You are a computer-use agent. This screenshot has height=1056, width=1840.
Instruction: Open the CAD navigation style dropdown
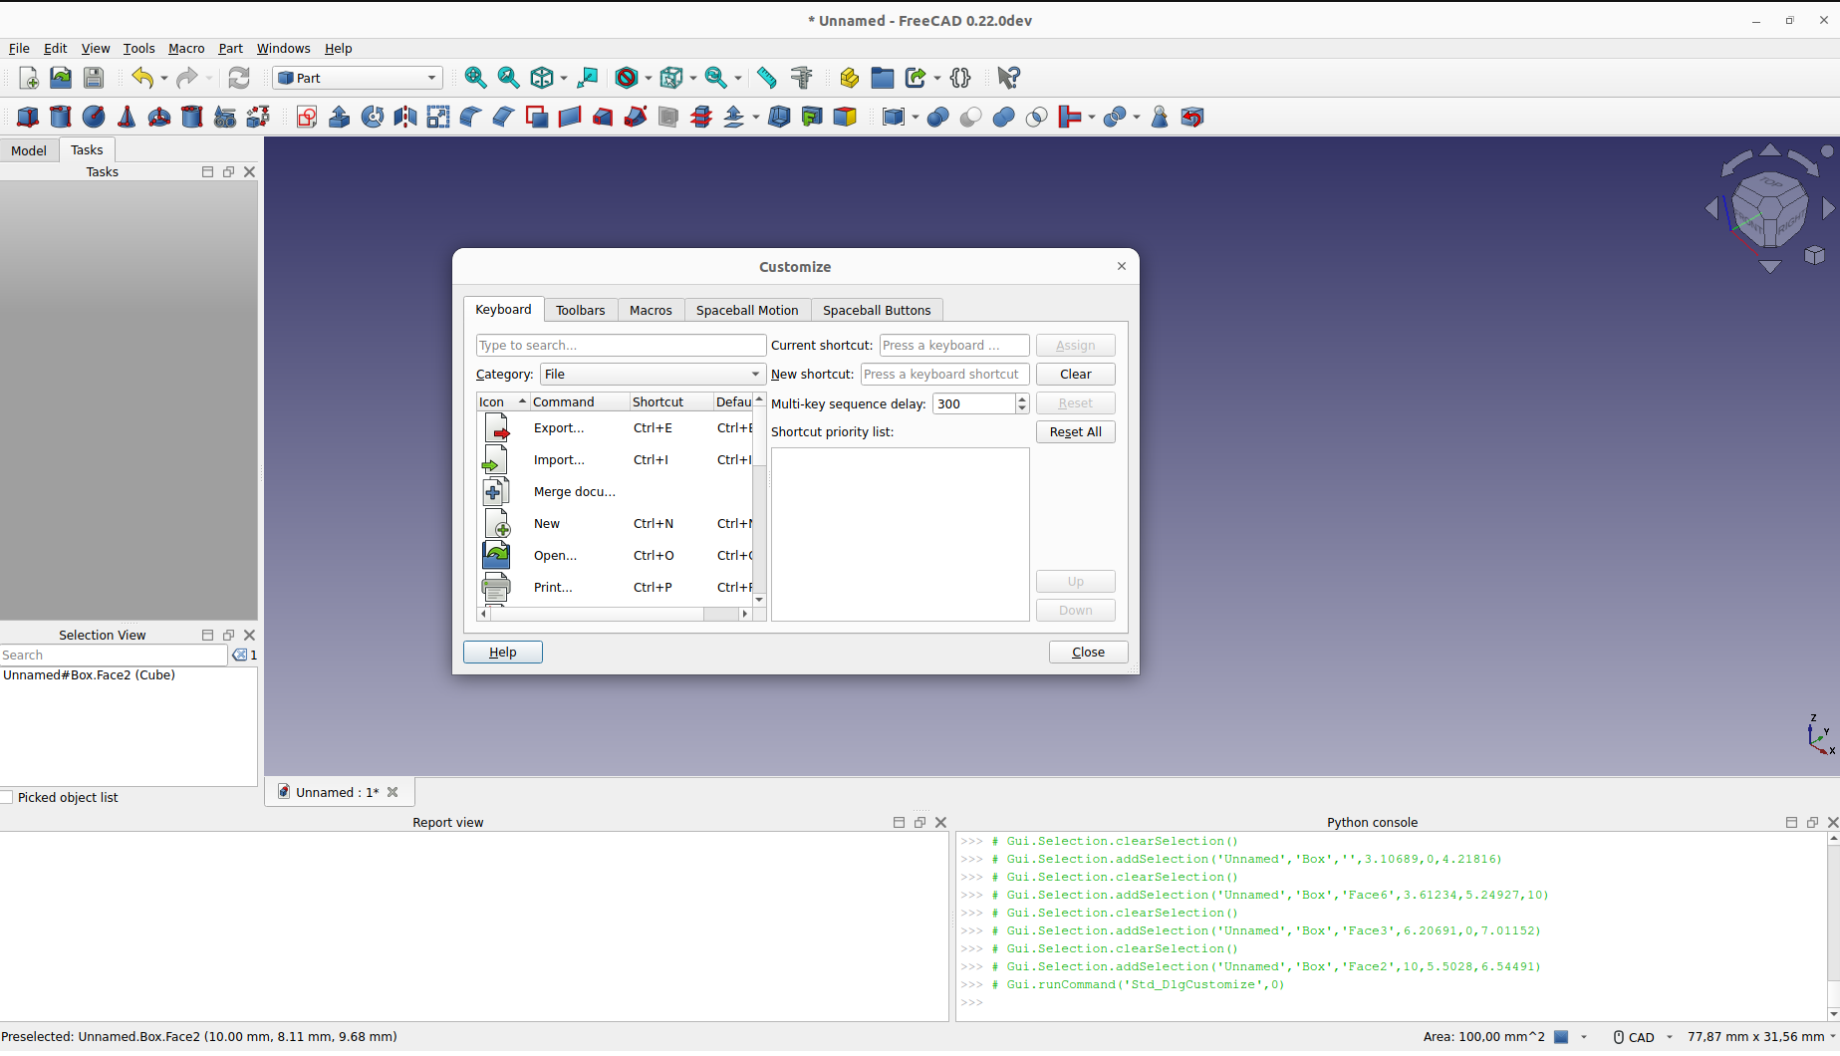[x=1643, y=1037]
